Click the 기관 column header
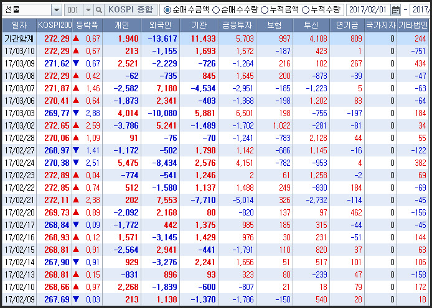 [x=199, y=25]
